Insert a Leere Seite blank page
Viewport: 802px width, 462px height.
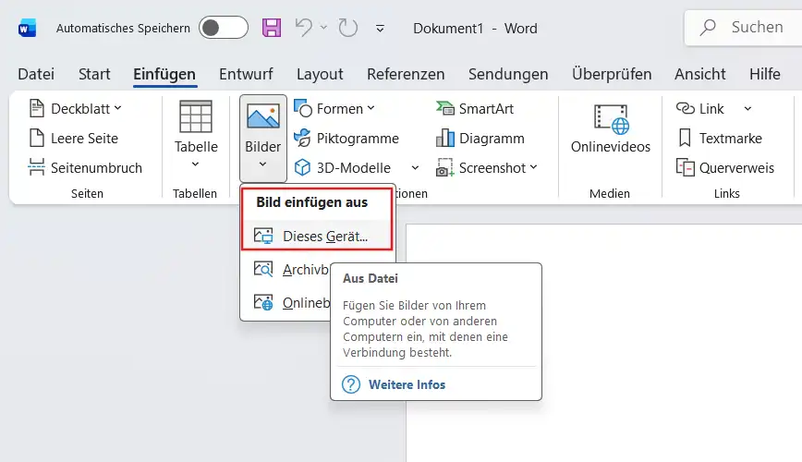73,139
